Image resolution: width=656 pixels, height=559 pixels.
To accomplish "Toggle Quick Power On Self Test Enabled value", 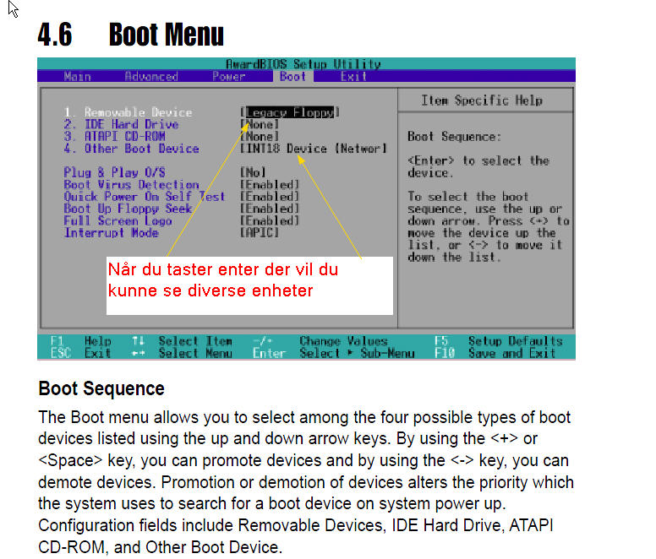I will point(270,197).
